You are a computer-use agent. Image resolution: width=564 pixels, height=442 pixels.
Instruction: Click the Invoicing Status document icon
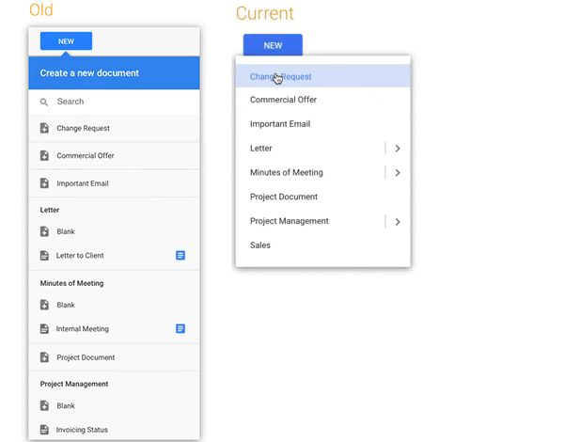click(x=44, y=430)
